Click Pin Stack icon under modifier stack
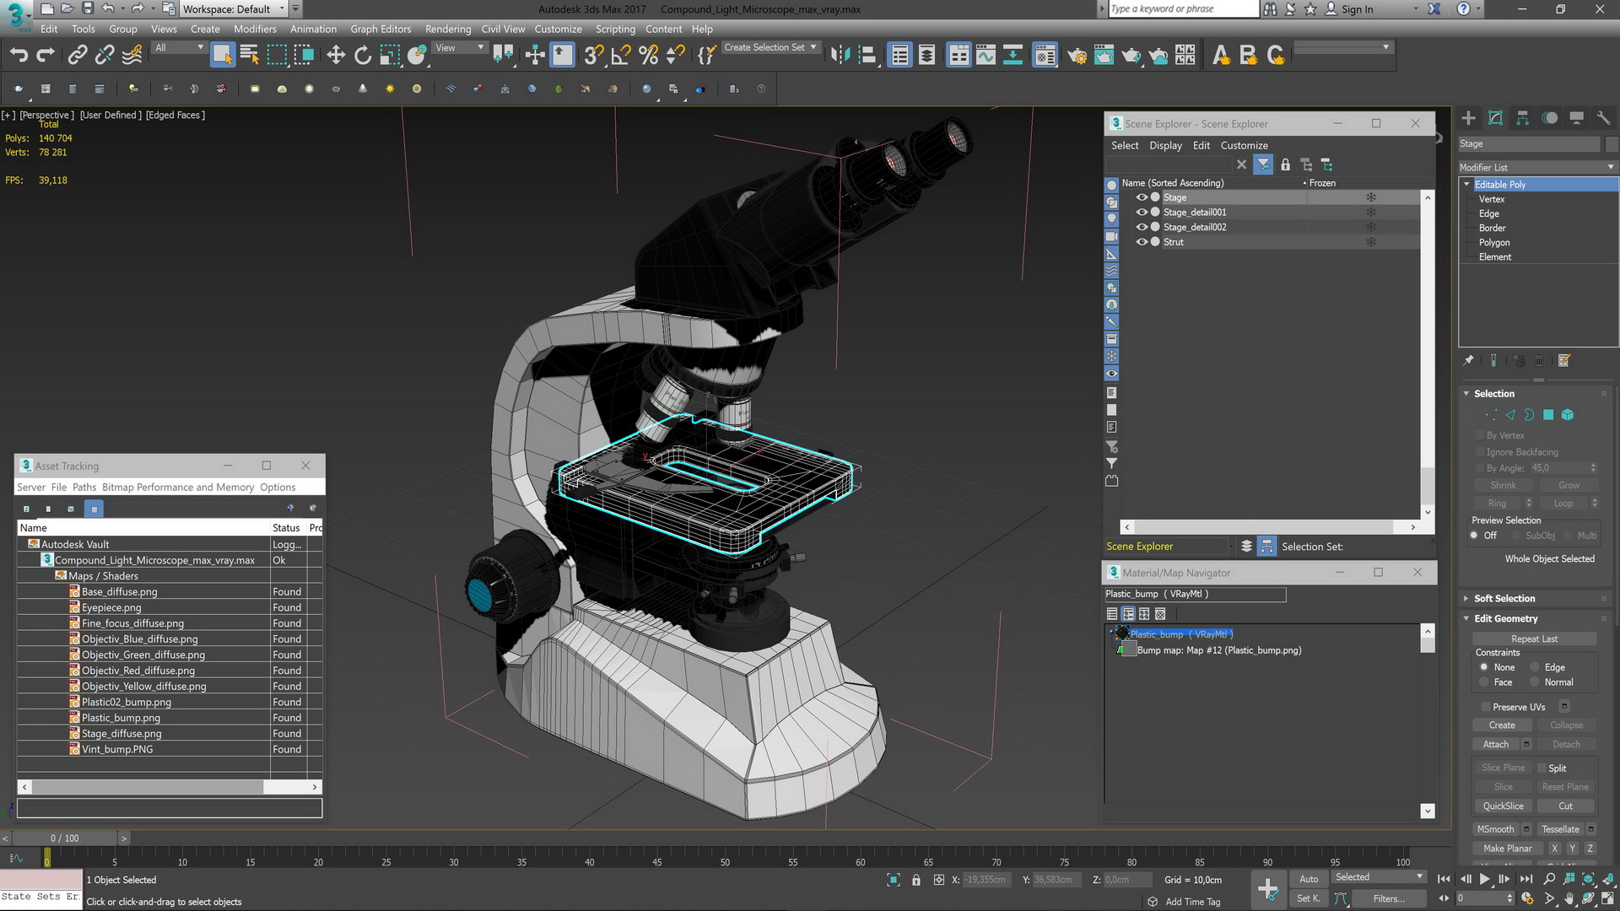 [x=1469, y=361]
